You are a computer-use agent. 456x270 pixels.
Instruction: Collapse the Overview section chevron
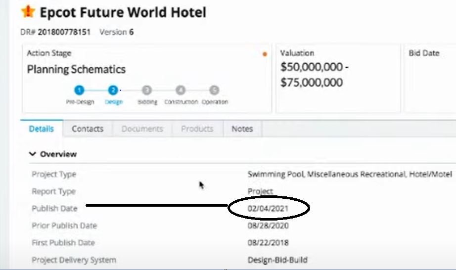(33, 154)
